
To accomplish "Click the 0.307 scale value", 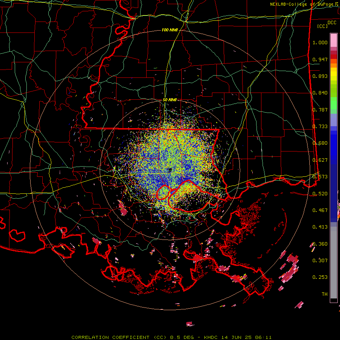I will (320, 261).
